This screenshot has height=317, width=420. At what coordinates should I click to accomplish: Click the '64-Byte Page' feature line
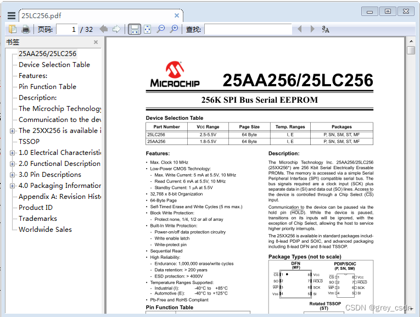[164, 201]
